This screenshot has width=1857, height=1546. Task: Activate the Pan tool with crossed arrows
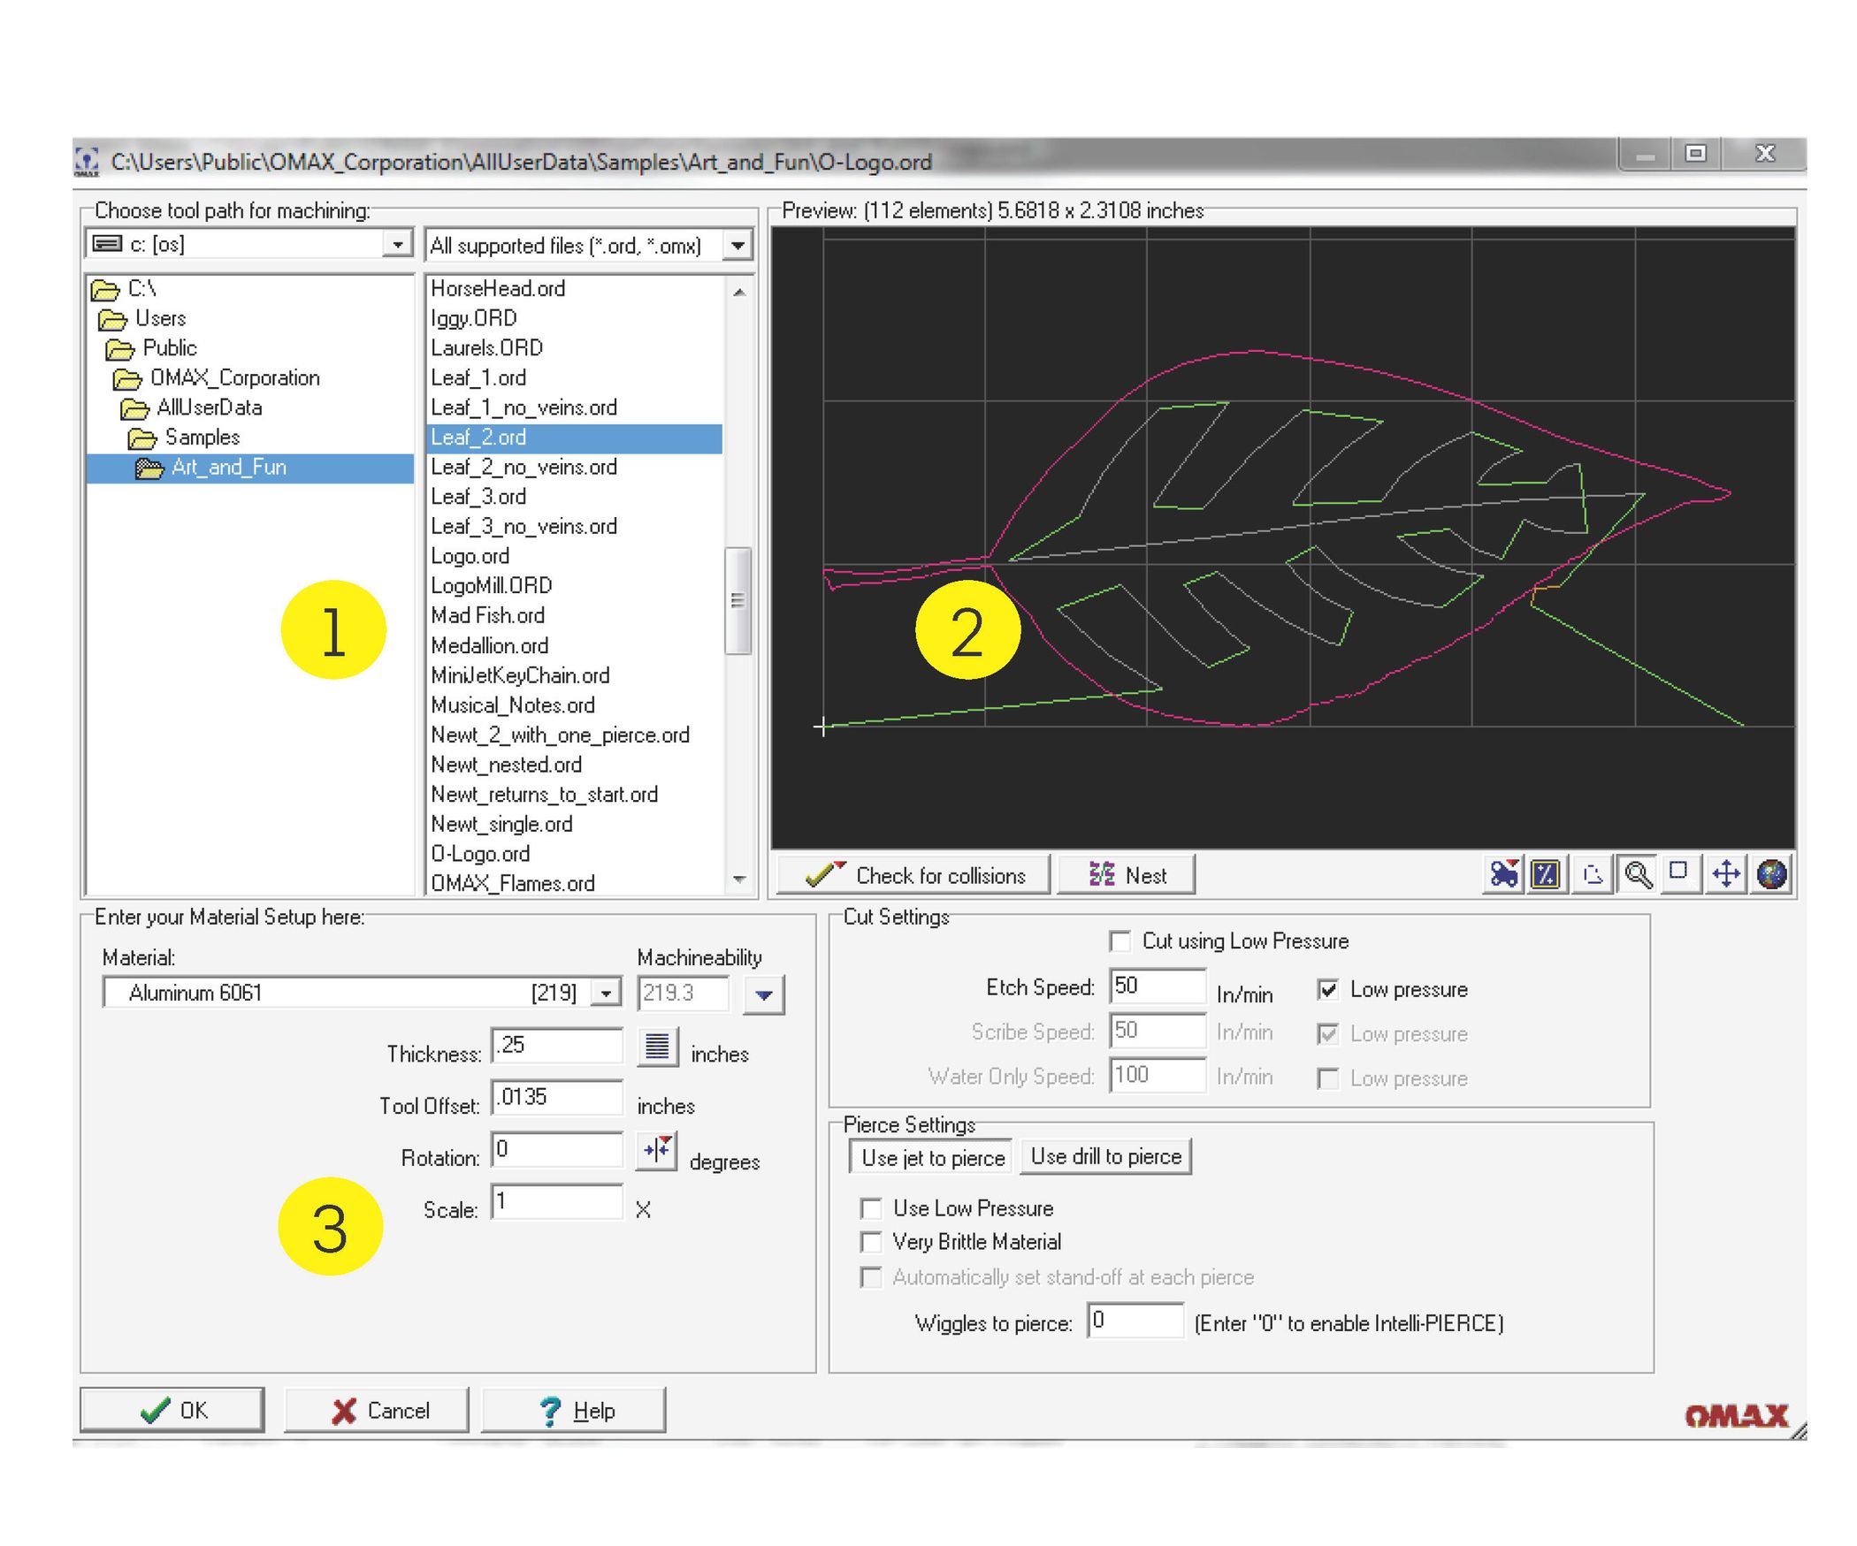point(1726,875)
